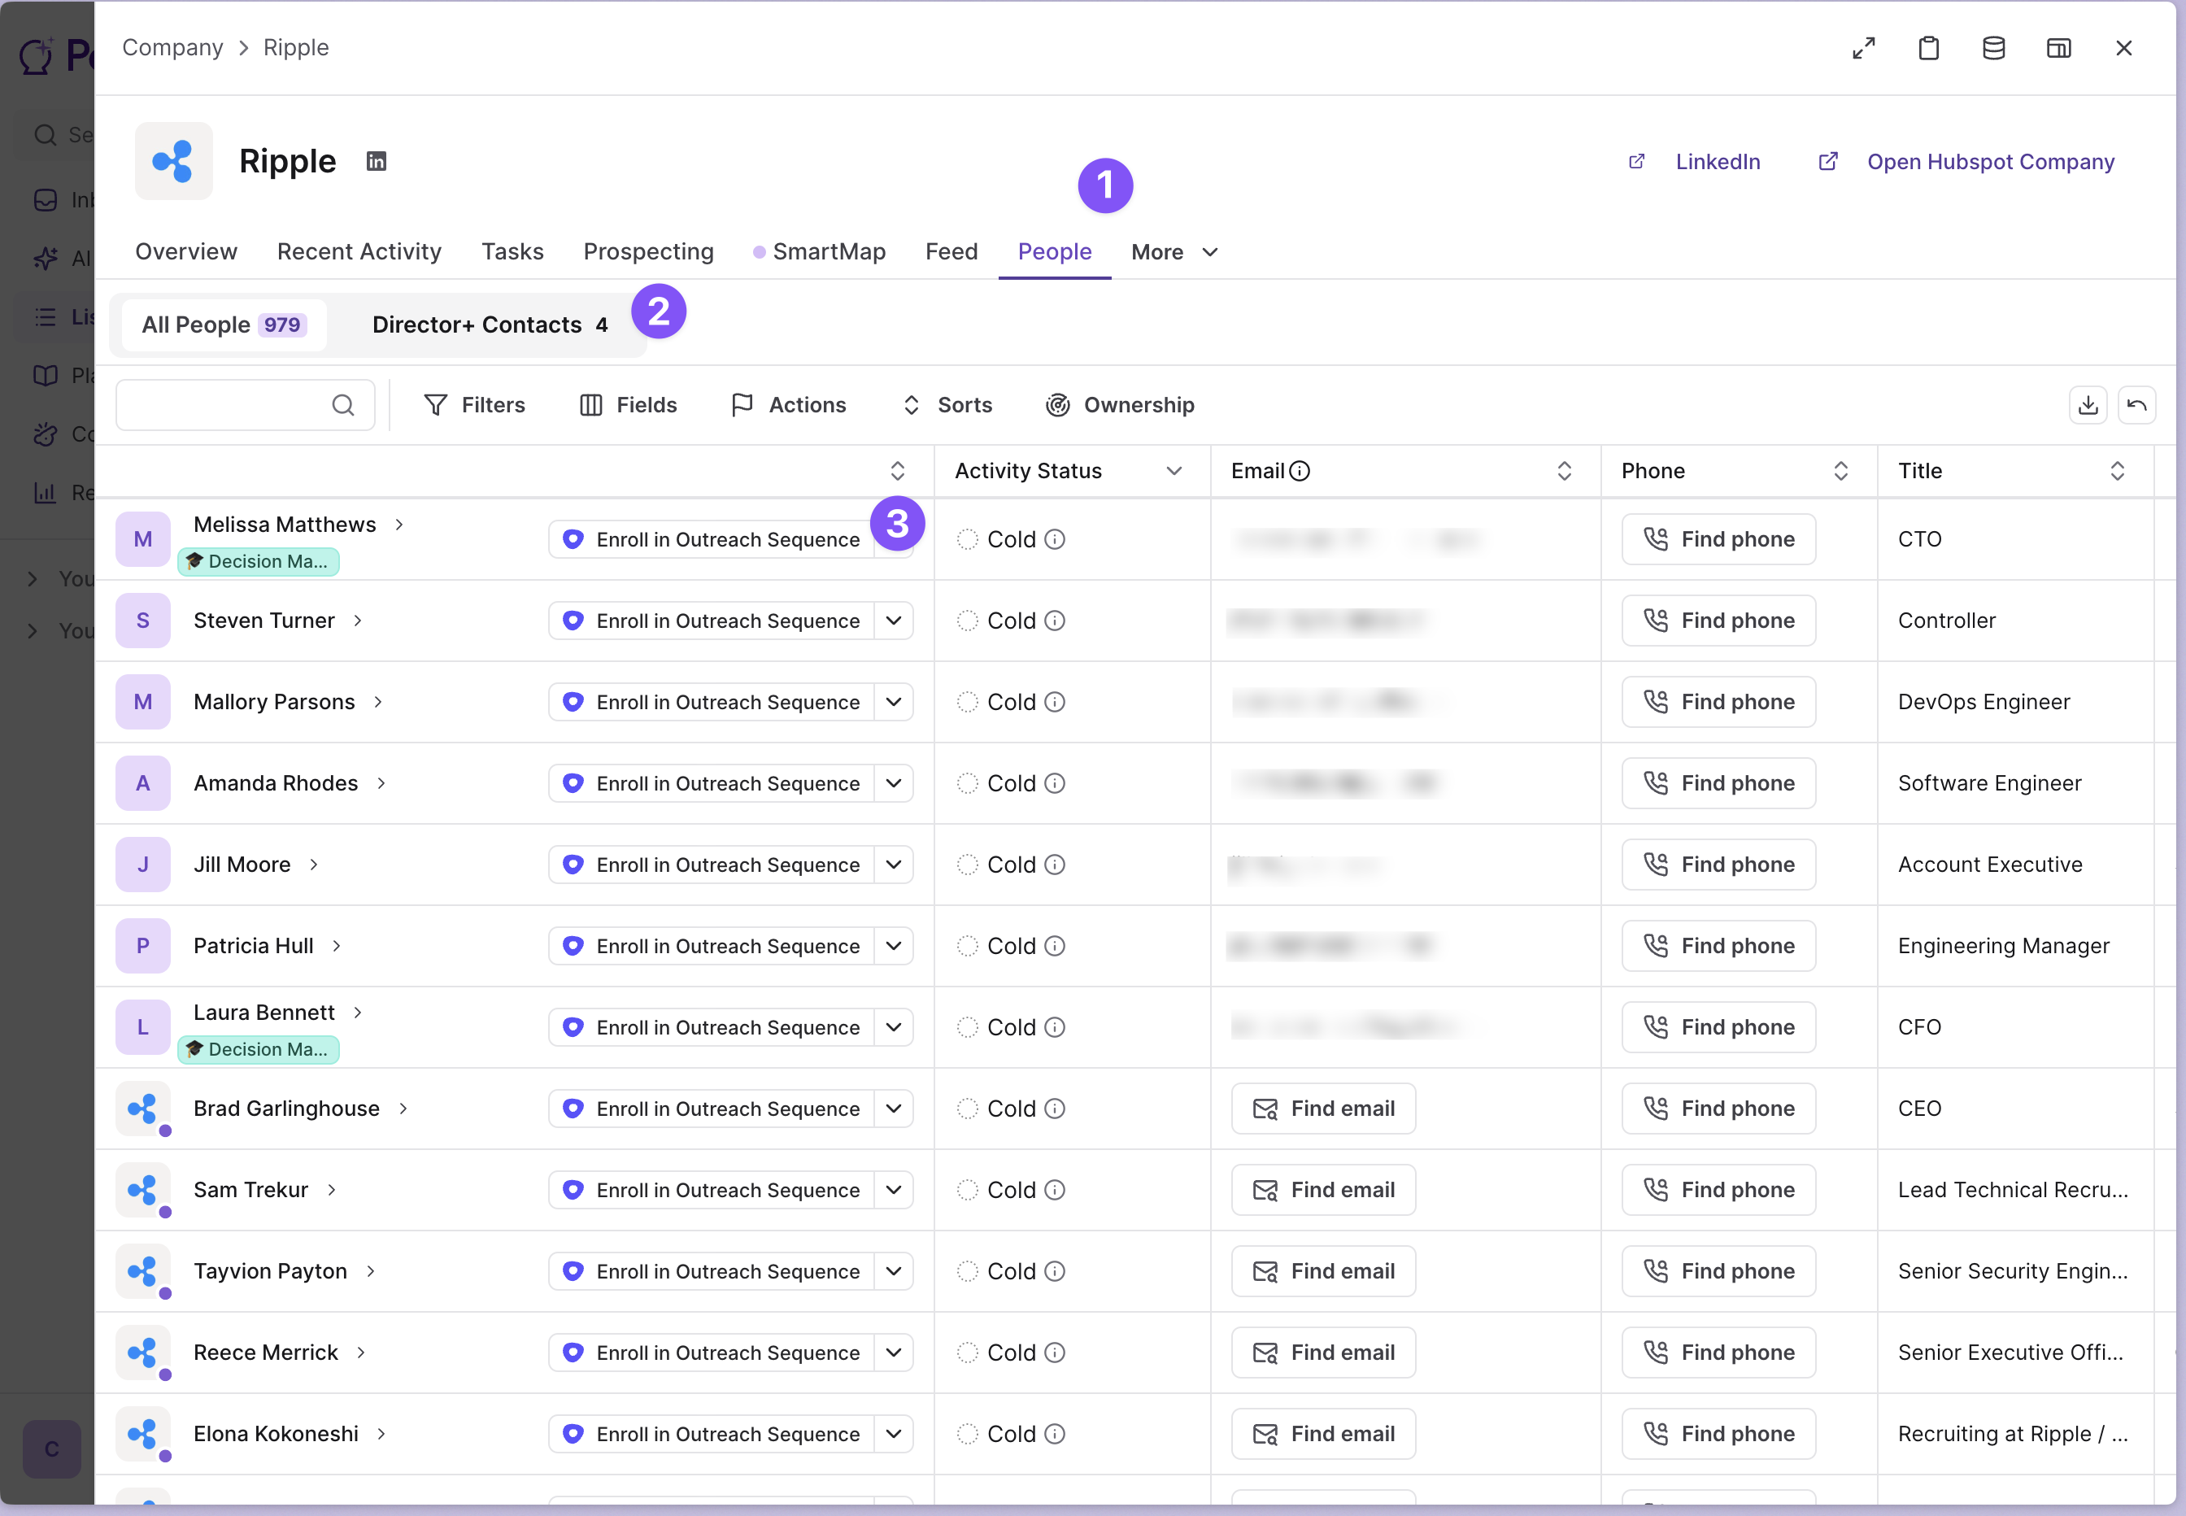Click the expand-to-fullscreen arrows icon
This screenshot has height=1516, width=2186.
click(1863, 49)
